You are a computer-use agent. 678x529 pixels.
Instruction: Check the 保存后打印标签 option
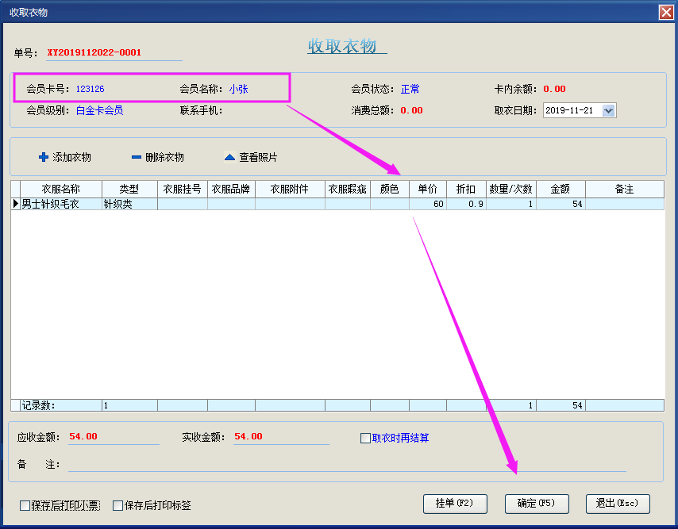click(118, 505)
